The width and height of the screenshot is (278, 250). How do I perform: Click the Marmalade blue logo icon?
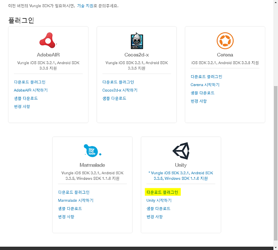coord(92,150)
